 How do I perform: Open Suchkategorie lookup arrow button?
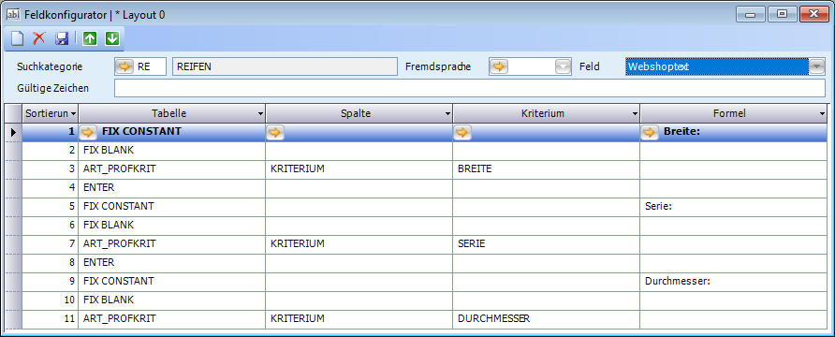pyautogui.click(x=124, y=66)
